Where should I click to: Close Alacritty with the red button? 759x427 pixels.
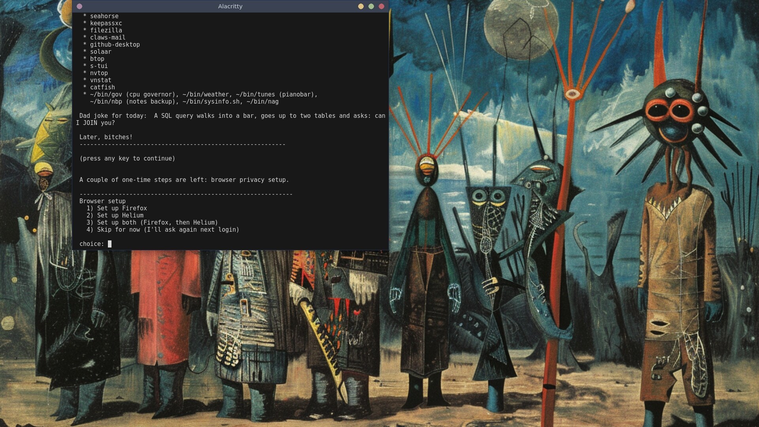pyautogui.click(x=381, y=6)
